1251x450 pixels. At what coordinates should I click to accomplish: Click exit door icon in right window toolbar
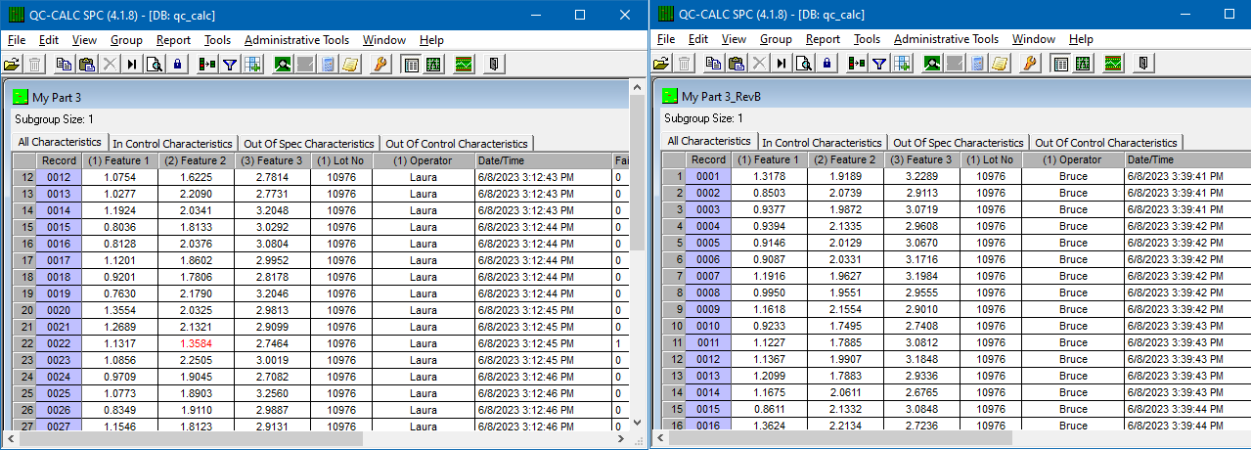click(x=1143, y=64)
